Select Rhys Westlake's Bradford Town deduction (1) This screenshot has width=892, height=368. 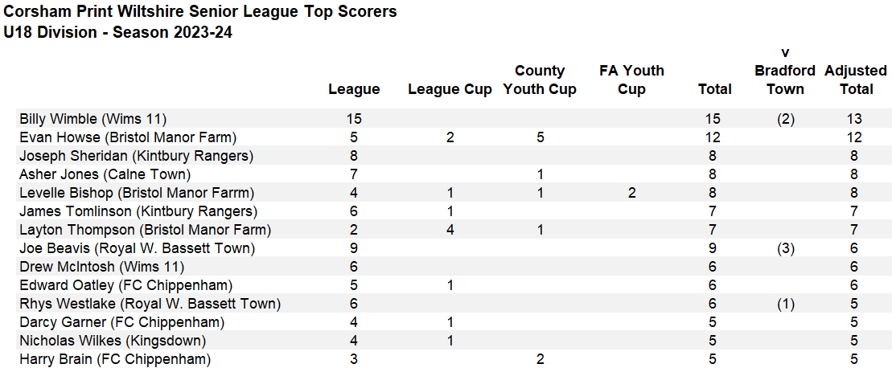click(x=786, y=303)
